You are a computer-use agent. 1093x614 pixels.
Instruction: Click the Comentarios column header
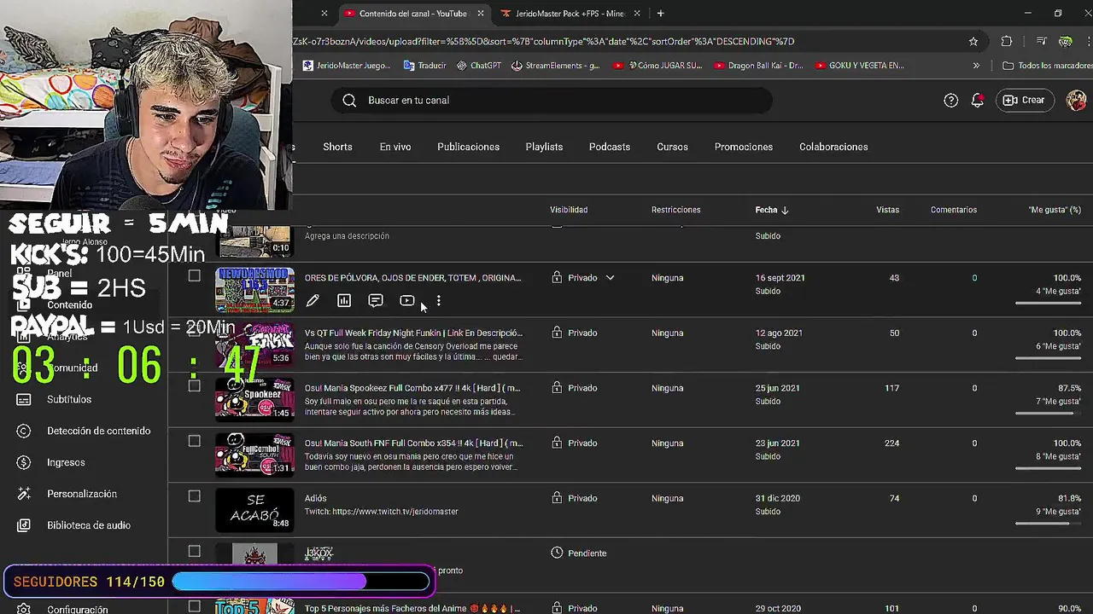pos(954,210)
